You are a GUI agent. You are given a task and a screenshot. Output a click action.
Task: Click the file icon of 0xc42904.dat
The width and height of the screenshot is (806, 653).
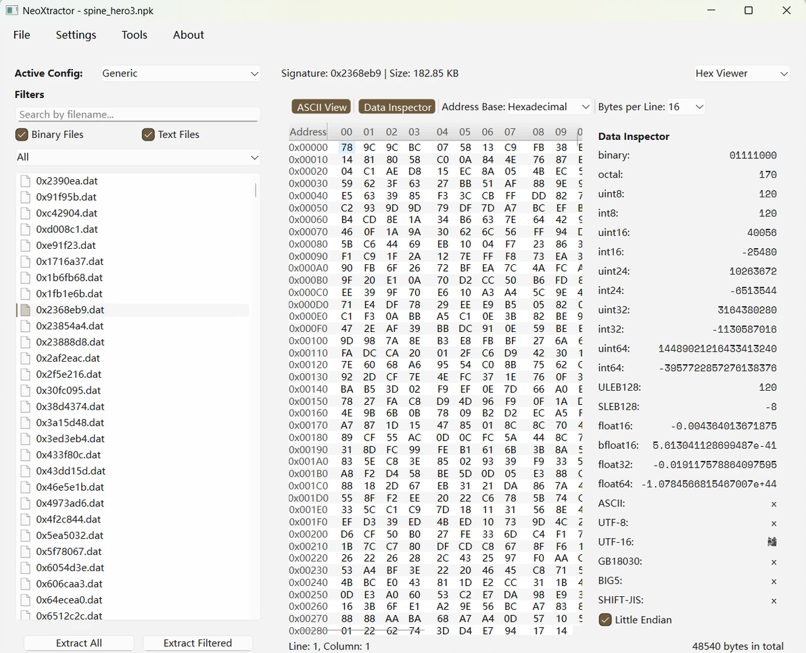[x=25, y=213]
